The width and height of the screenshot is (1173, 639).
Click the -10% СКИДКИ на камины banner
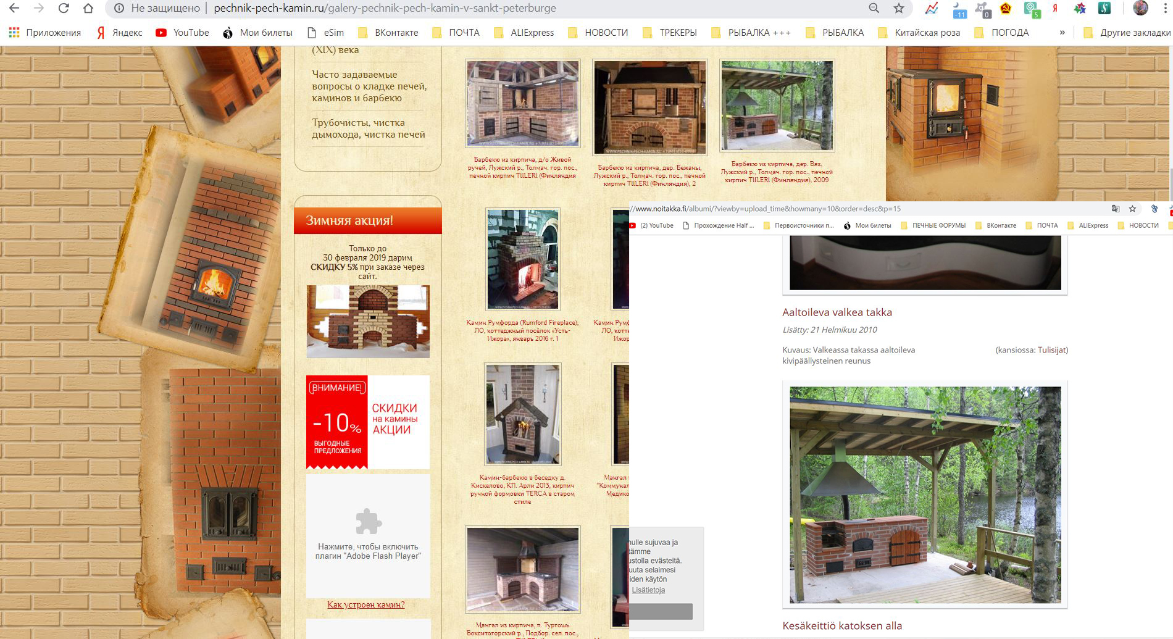(x=368, y=422)
